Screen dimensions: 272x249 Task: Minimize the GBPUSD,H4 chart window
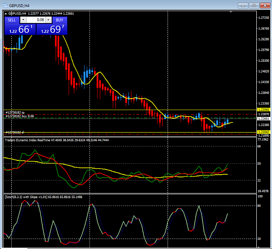tap(243, 6)
